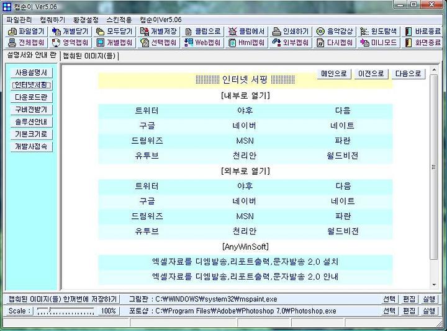447x331 pixels.
Task: Click the vertical scrollbar thumb
Action: tap(434, 167)
